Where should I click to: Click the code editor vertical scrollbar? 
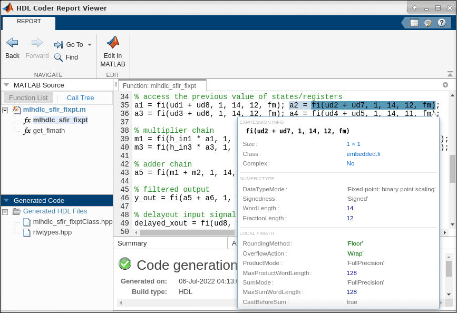click(x=452, y=169)
